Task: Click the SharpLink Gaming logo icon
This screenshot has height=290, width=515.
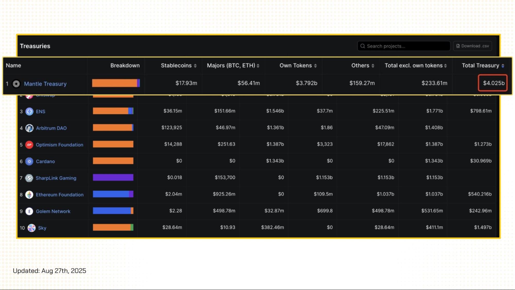Action: (x=29, y=178)
